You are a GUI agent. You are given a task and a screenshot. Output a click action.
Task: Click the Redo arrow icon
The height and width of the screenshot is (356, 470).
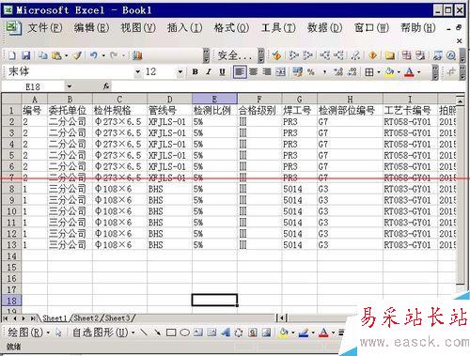114,55
